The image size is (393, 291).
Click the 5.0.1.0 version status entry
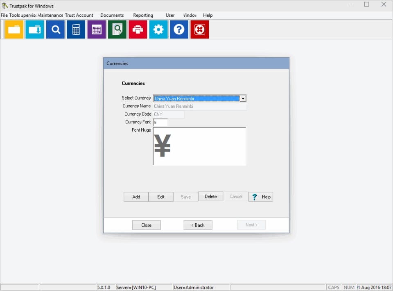[x=106, y=287]
